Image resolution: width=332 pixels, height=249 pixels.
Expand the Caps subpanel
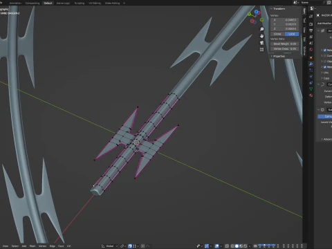coord(326,78)
